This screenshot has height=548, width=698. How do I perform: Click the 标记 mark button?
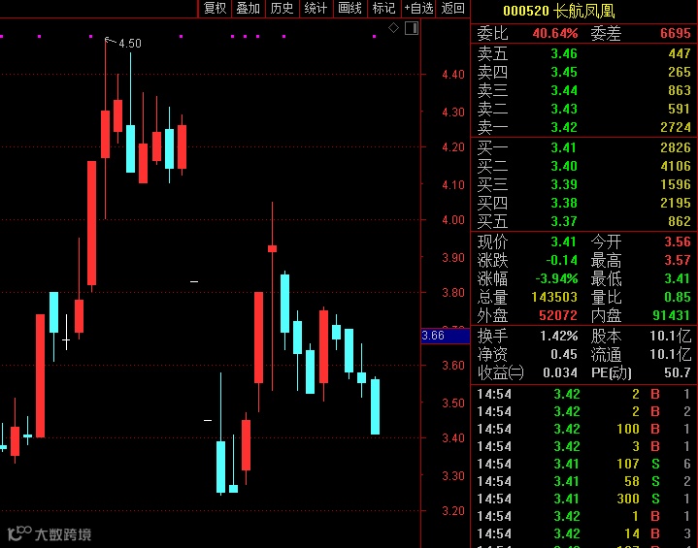click(383, 9)
